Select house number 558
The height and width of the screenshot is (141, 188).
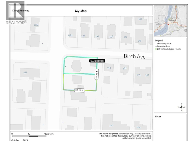(x=111, y=37)
